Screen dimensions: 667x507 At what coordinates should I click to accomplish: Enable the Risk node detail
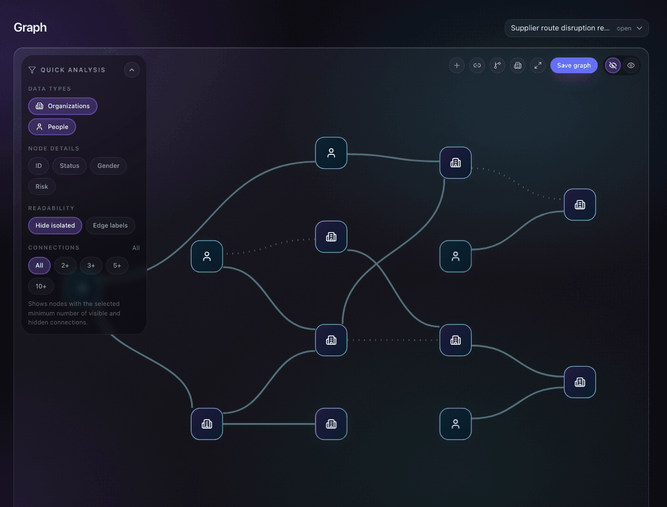(42, 186)
